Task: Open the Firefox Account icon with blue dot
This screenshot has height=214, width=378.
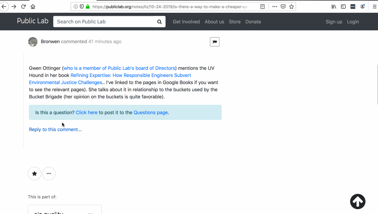Action: [362, 6]
